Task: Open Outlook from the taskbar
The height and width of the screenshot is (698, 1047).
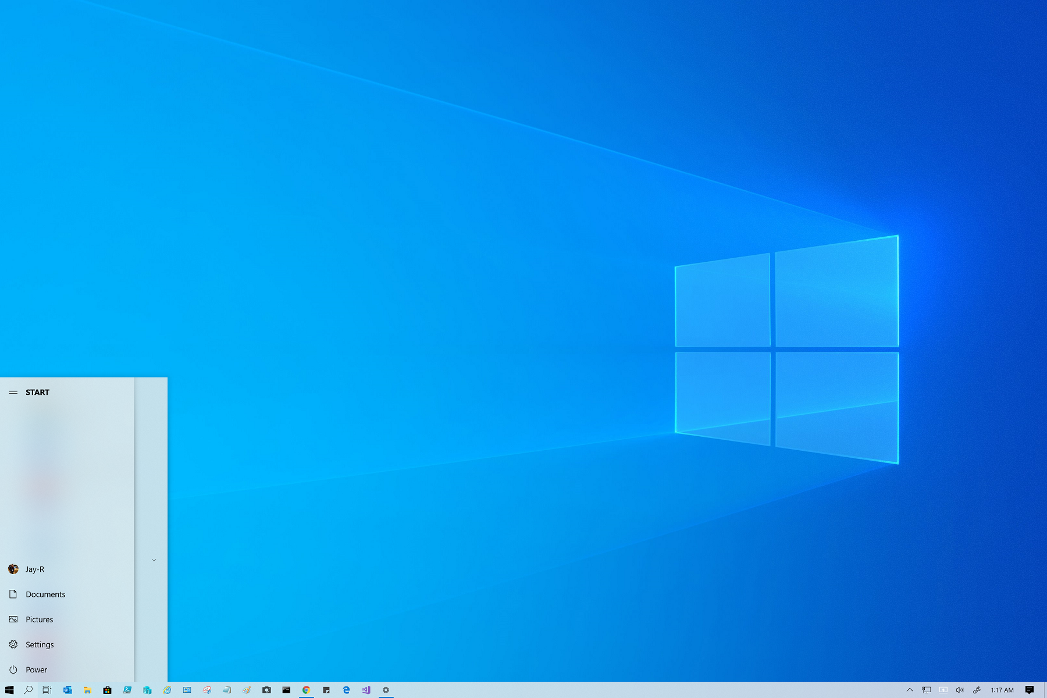Action: tap(67, 690)
